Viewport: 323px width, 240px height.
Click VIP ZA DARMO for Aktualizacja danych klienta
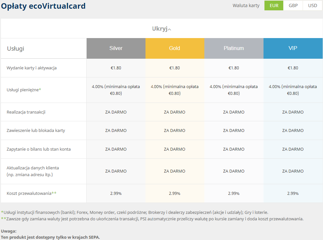(x=293, y=171)
